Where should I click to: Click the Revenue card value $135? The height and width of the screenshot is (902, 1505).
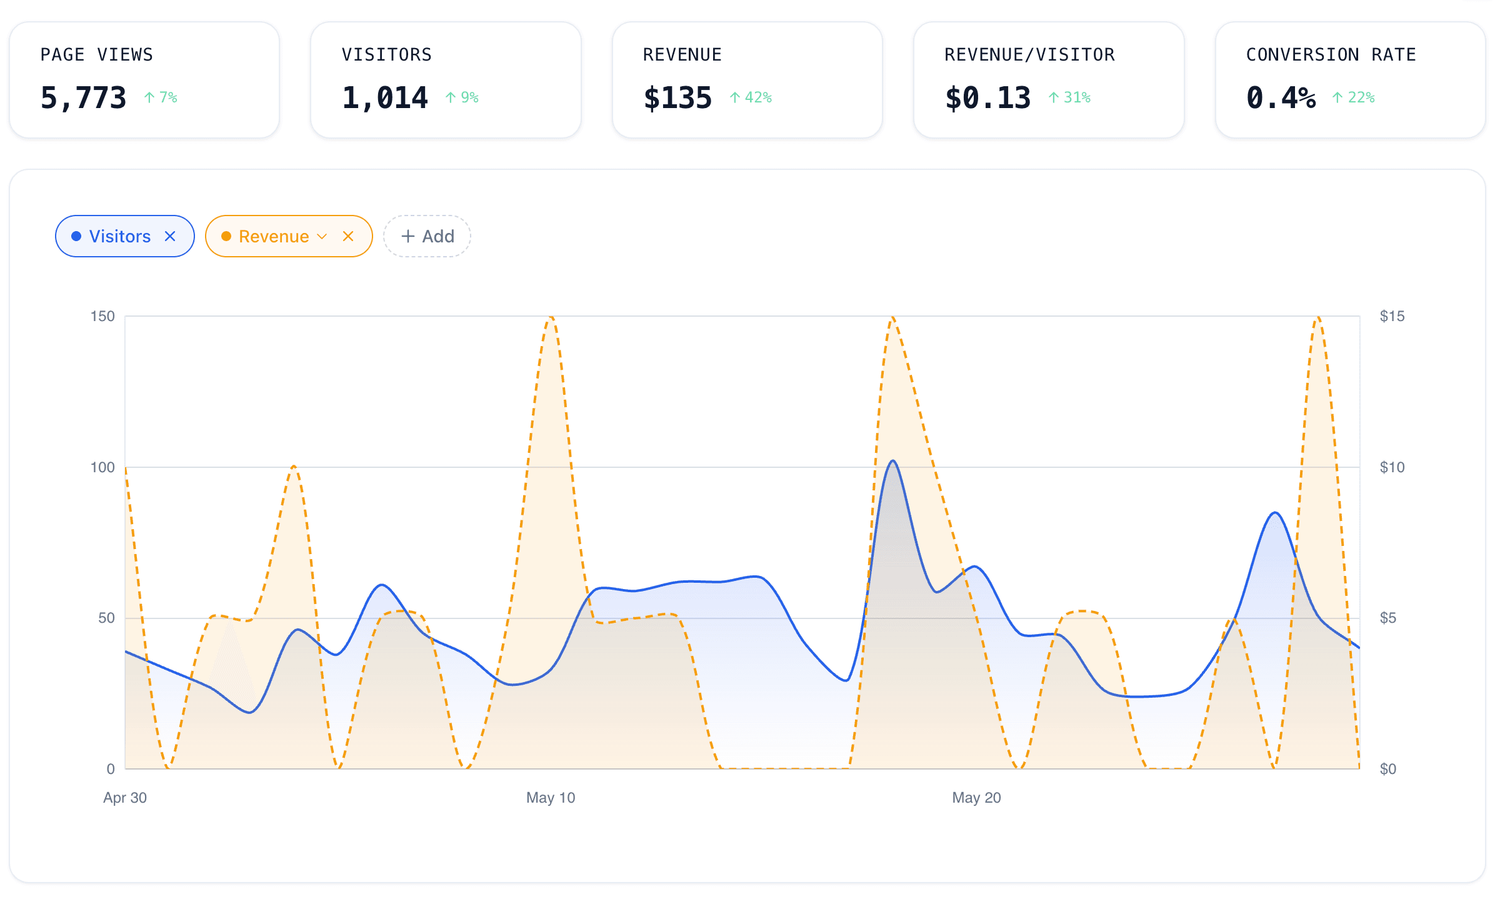coord(677,98)
